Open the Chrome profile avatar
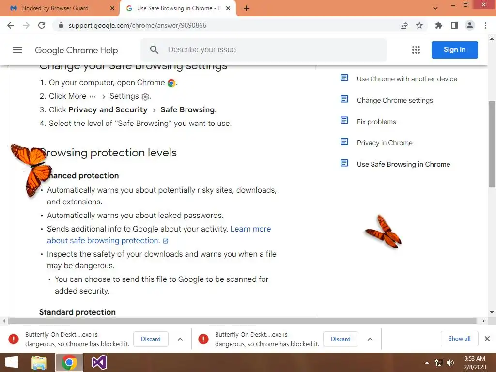This screenshot has height=372, width=496. pos(470,25)
